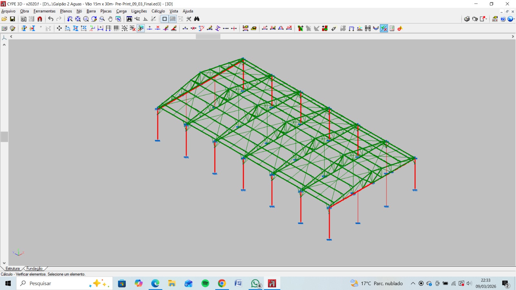Click the red magnet snap icon
Image resolution: width=516 pixels, height=290 pixels.
[40, 19]
